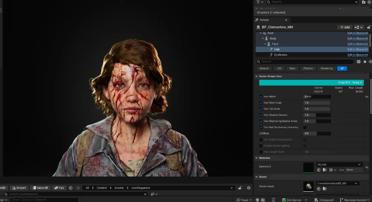The height and width of the screenshot is (202, 372).
Task: Toggle Use Stable Rasterization override checkbox
Action: (x=261, y=140)
